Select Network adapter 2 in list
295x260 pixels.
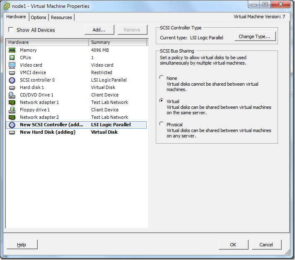coord(39,117)
